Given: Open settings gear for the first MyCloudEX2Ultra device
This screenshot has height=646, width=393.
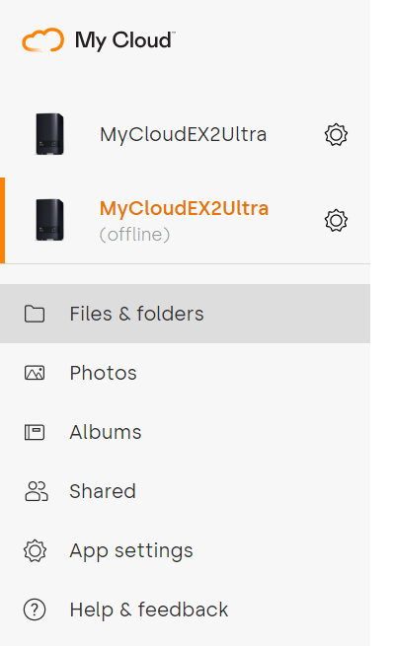Looking at the screenshot, I should pyautogui.click(x=336, y=135).
